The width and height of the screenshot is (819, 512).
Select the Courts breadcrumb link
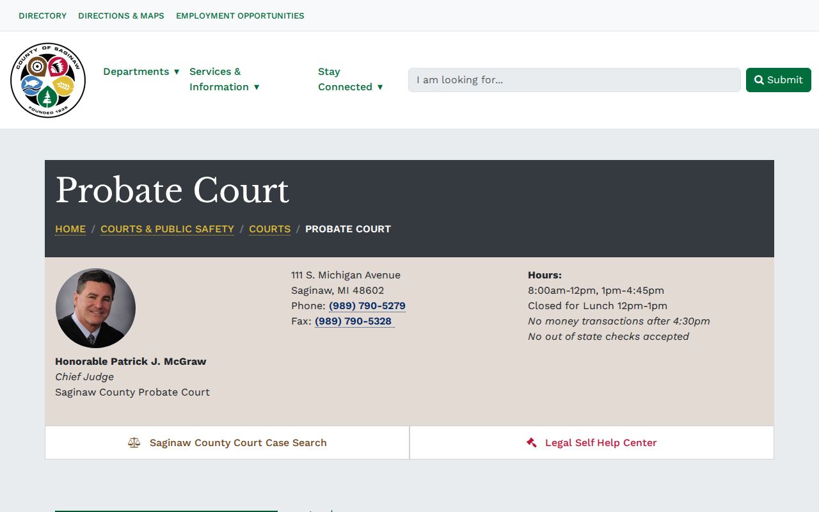click(269, 229)
